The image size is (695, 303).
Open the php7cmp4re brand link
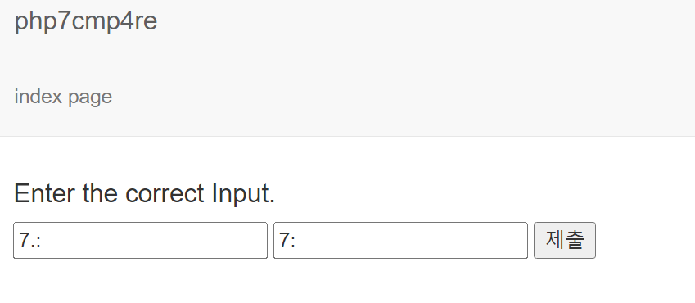[86, 22]
